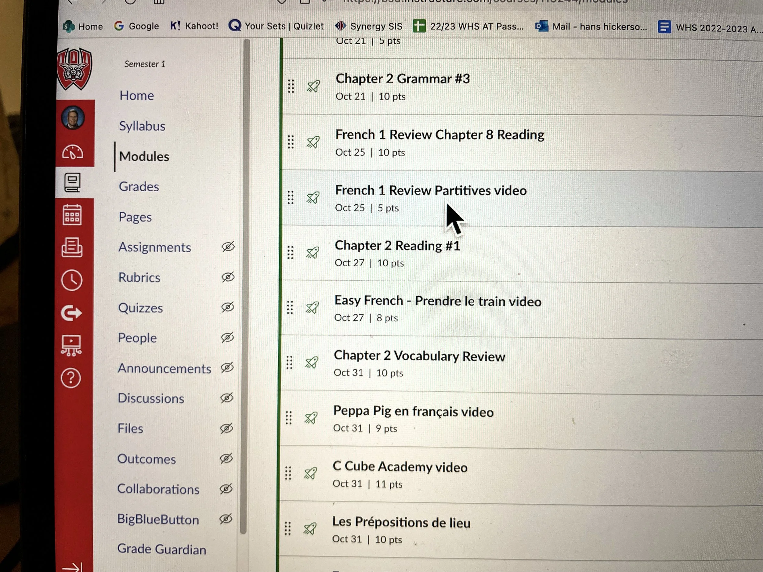Grab drag handle for French 1 Review Partitives video

tap(291, 198)
